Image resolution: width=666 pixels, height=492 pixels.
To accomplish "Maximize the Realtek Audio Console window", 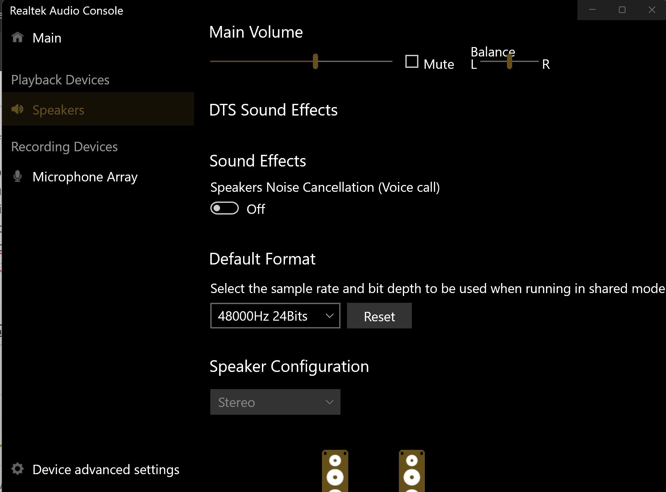I will (x=622, y=10).
